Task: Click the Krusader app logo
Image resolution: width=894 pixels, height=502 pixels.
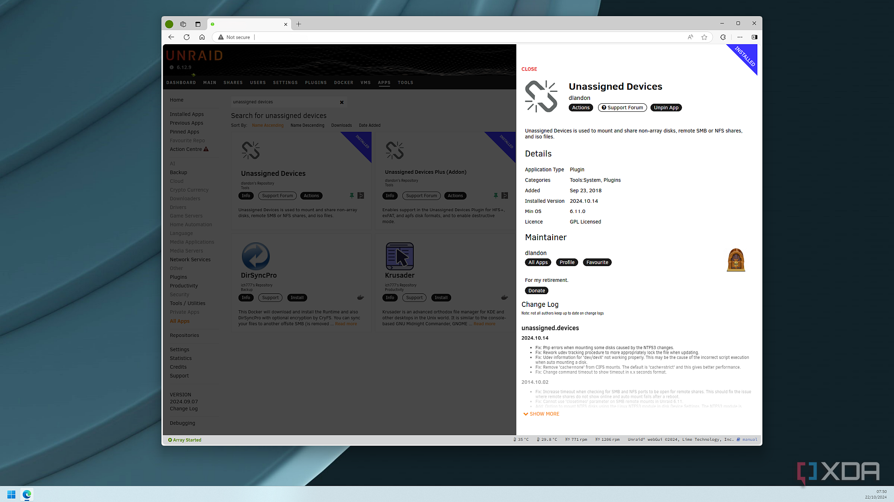Action: point(399,256)
